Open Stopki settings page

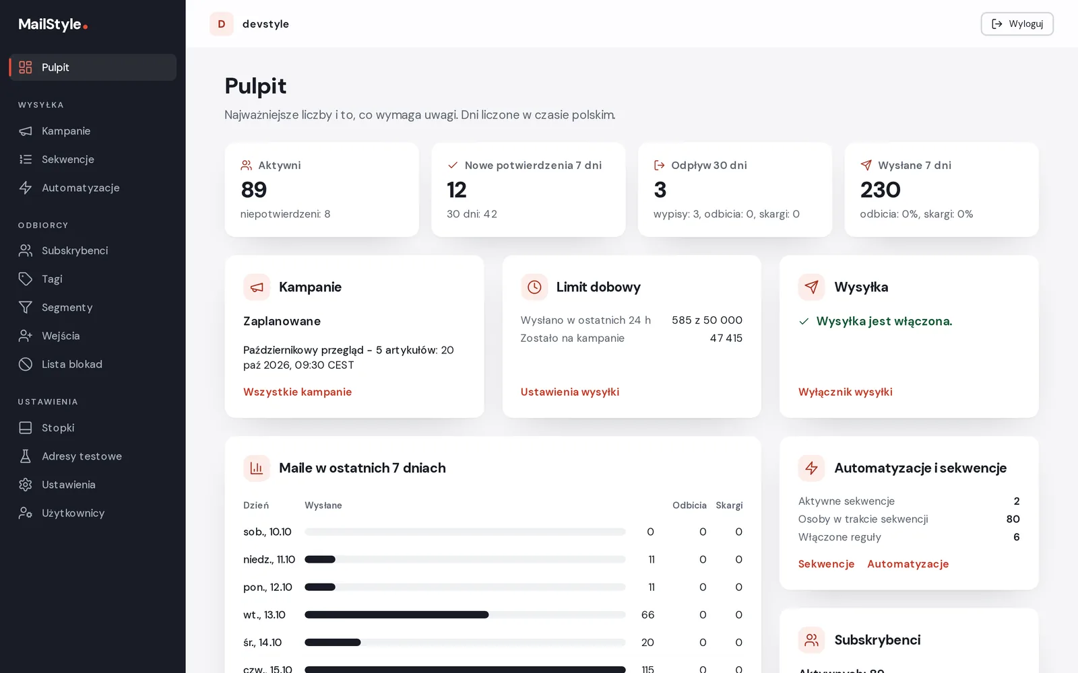[93, 428]
